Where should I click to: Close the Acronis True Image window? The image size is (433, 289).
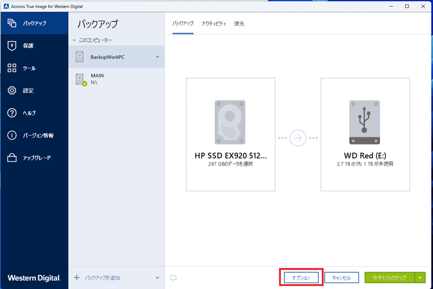click(x=423, y=6)
